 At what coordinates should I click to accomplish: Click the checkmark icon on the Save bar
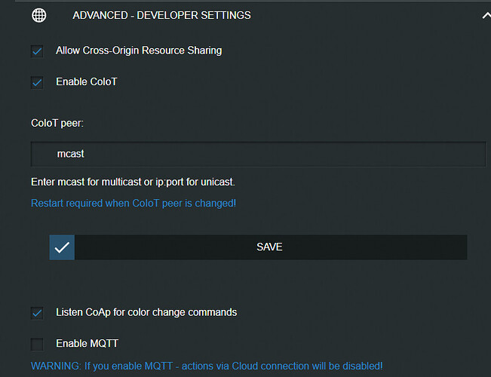pos(63,247)
